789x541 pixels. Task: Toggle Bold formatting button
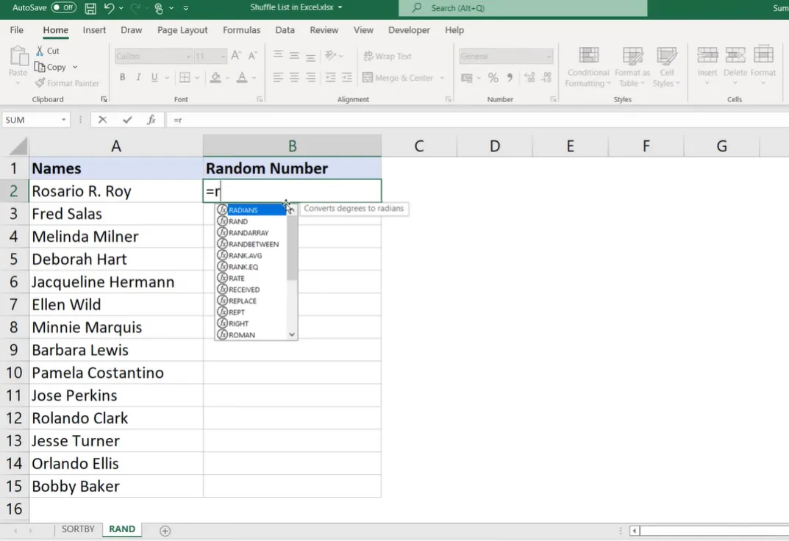click(x=122, y=78)
